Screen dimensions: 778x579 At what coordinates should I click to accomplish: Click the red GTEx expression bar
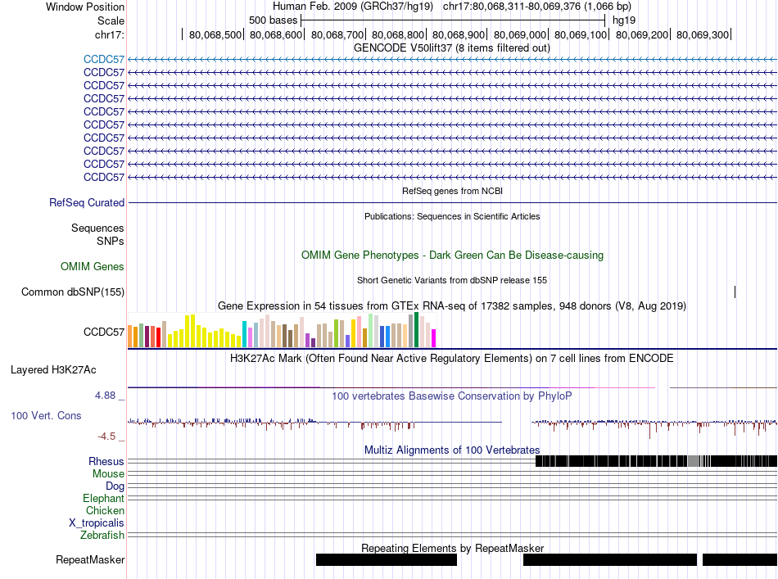point(158,337)
